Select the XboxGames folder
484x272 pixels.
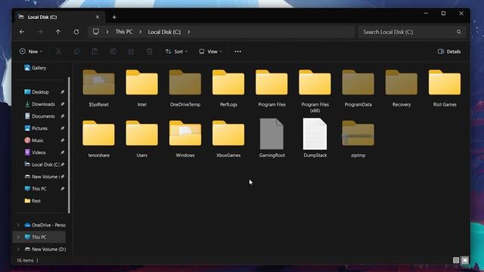[x=228, y=139]
